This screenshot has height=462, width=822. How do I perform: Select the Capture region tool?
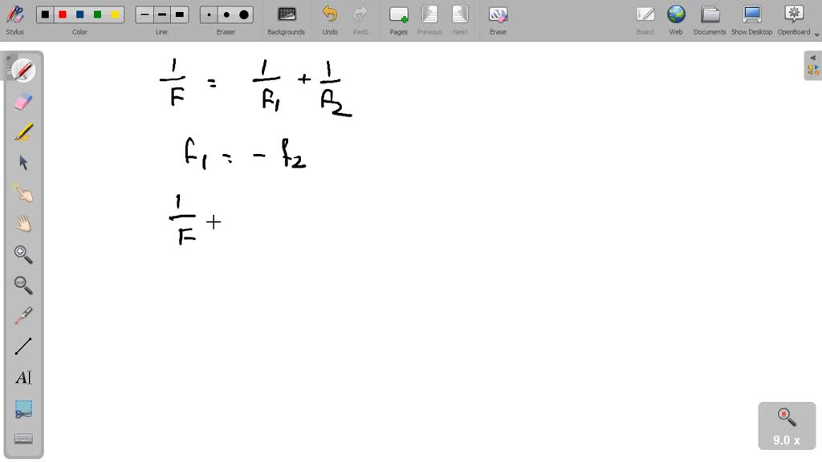coord(23,408)
